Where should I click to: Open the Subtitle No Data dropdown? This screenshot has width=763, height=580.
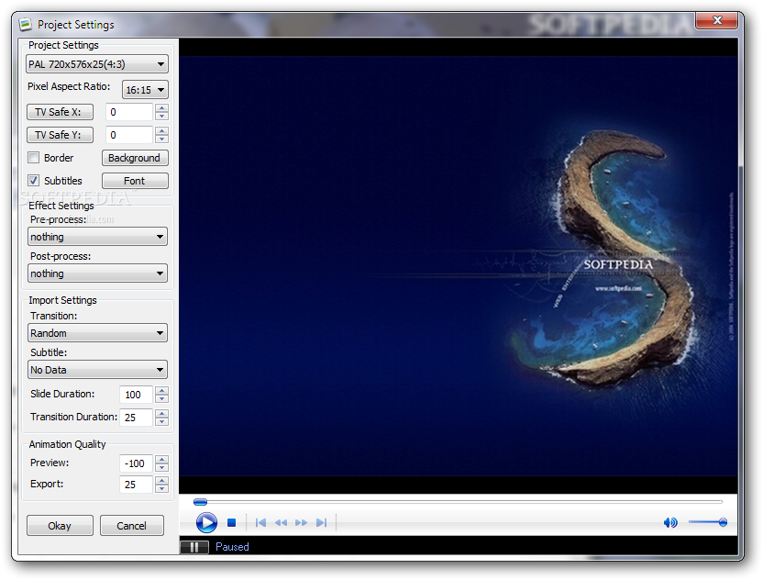(x=97, y=370)
